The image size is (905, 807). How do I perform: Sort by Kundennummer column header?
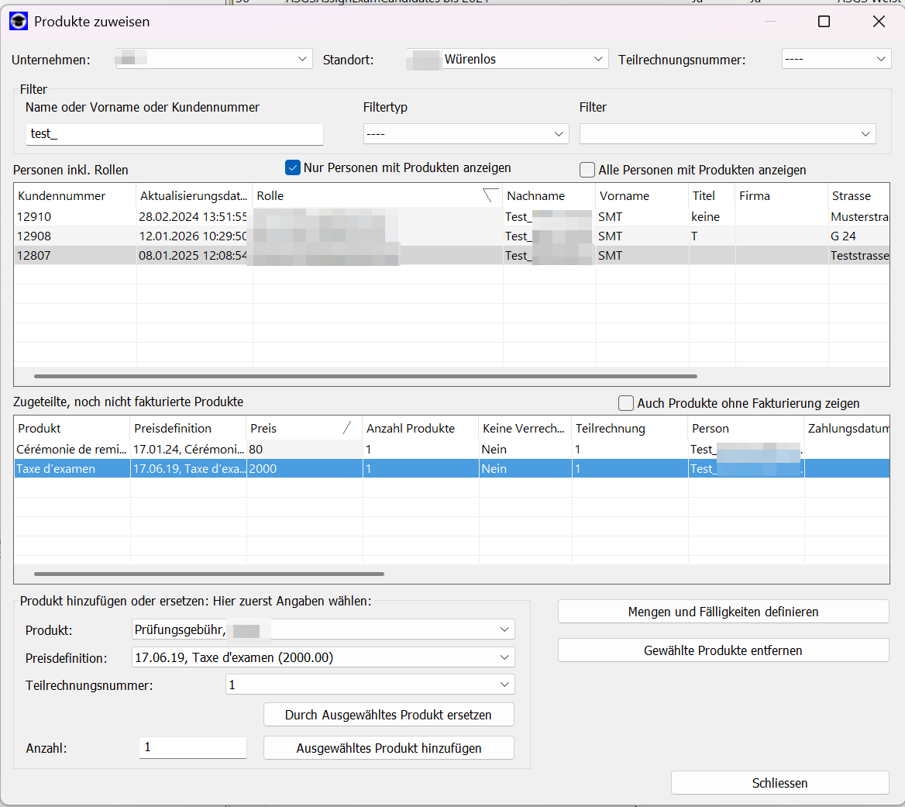[75, 195]
